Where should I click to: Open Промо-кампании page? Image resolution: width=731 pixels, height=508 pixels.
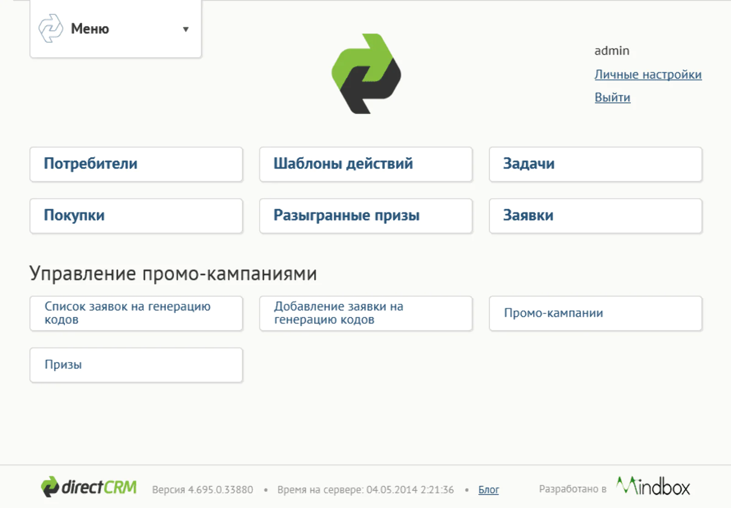tap(595, 313)
